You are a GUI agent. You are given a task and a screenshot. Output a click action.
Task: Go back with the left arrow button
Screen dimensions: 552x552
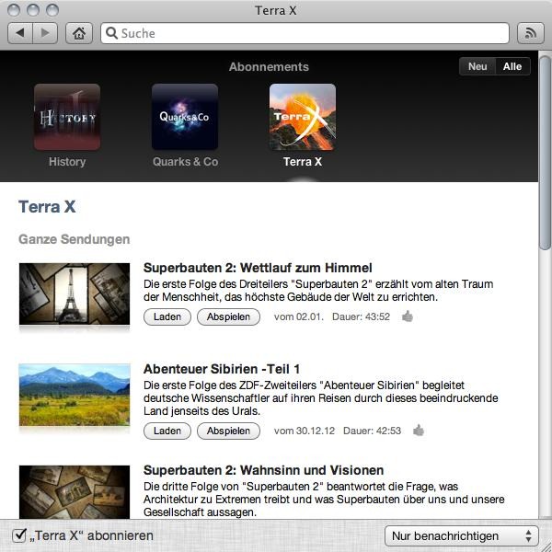tap(20, 33)
